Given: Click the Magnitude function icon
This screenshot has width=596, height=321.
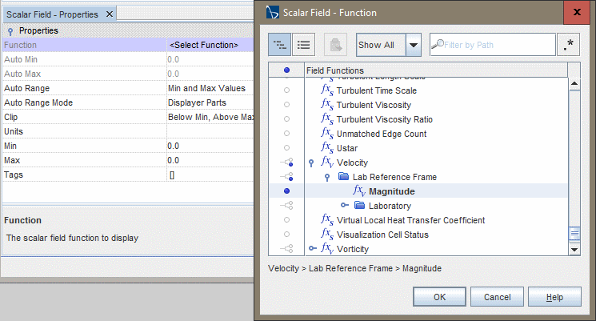Looking at the screenshot, I should [x=359, y=191].
